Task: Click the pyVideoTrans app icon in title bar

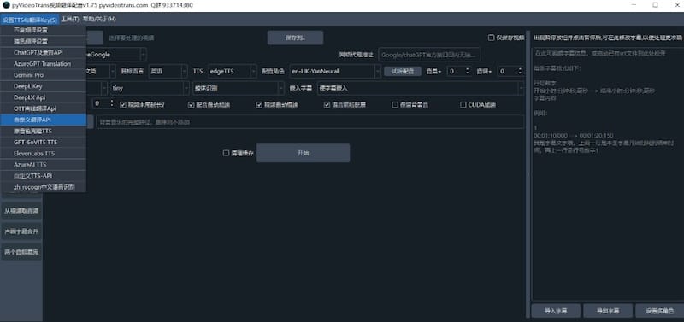Action: pos(6,5)
